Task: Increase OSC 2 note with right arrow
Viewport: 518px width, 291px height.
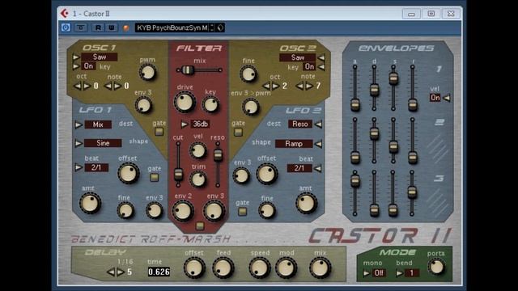Action: [x=309, y=86]
